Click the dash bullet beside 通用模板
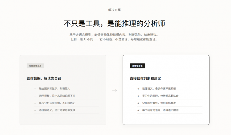This screenshot has height=135, width=231. 35,96
